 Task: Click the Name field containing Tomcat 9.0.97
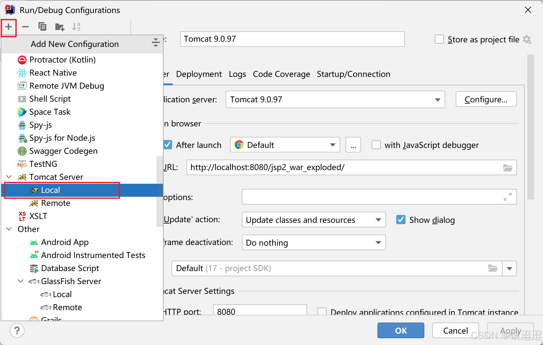point(292,39)
